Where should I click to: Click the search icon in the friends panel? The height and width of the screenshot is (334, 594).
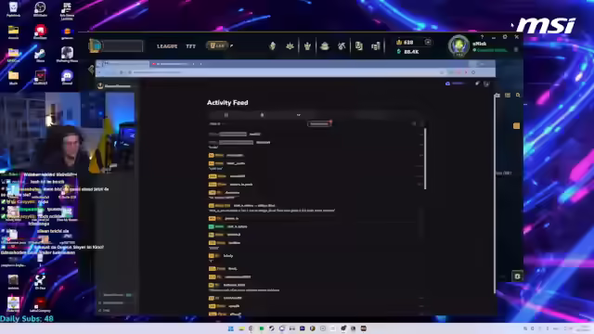518,95
